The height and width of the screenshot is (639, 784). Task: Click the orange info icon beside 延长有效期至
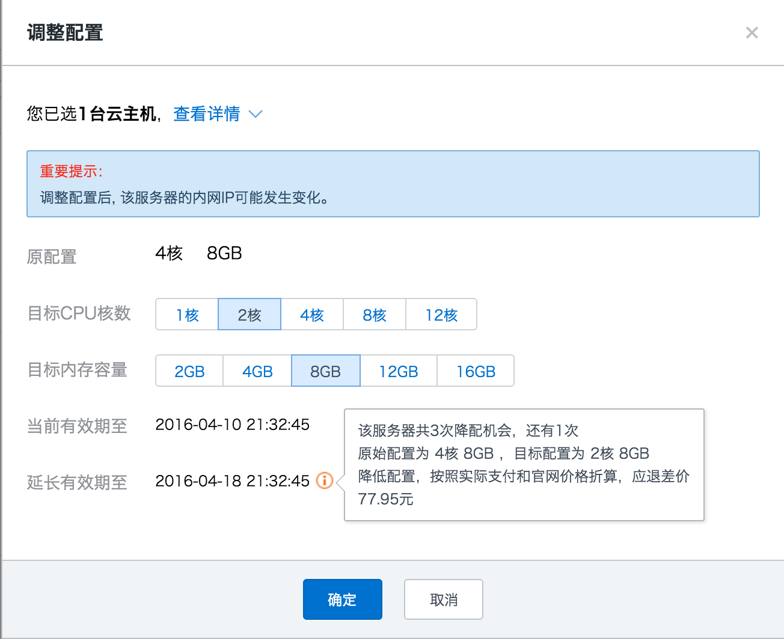[x=325, y=480]
